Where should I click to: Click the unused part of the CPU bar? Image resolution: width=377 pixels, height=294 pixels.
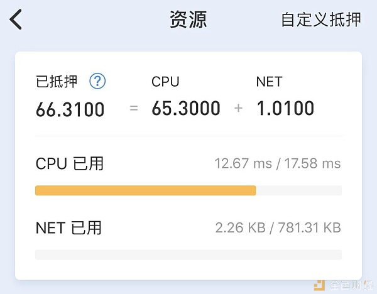299,190
